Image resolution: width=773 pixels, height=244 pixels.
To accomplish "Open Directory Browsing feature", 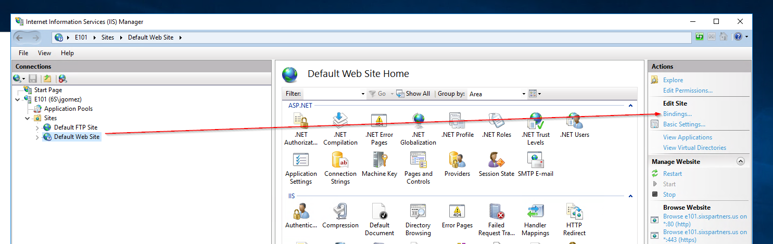I will coord(418,220).
